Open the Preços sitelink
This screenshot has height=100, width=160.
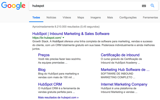point(44,55)
